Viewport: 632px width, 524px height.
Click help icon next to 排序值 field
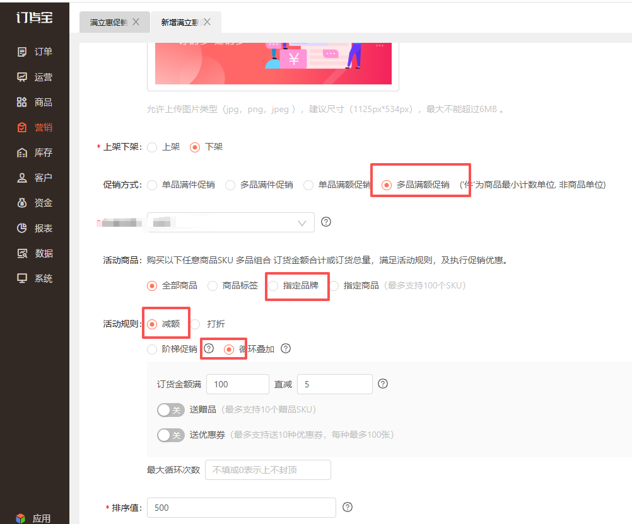[x=348, y=507]
